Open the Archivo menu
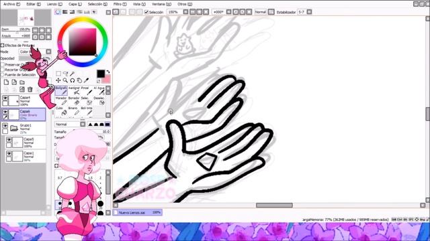 [12, 4]
